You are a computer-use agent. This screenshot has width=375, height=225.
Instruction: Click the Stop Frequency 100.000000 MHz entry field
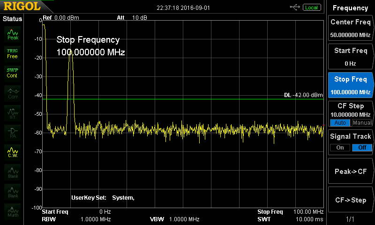pyautogui.click(x=90, y=46)
